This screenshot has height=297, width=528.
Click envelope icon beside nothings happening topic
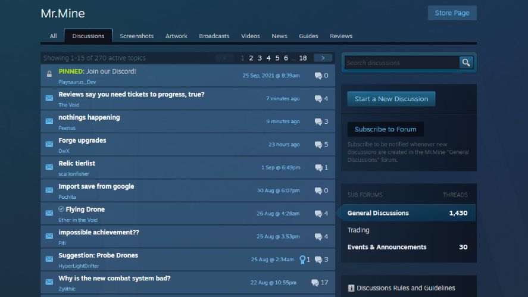point(49,121)
